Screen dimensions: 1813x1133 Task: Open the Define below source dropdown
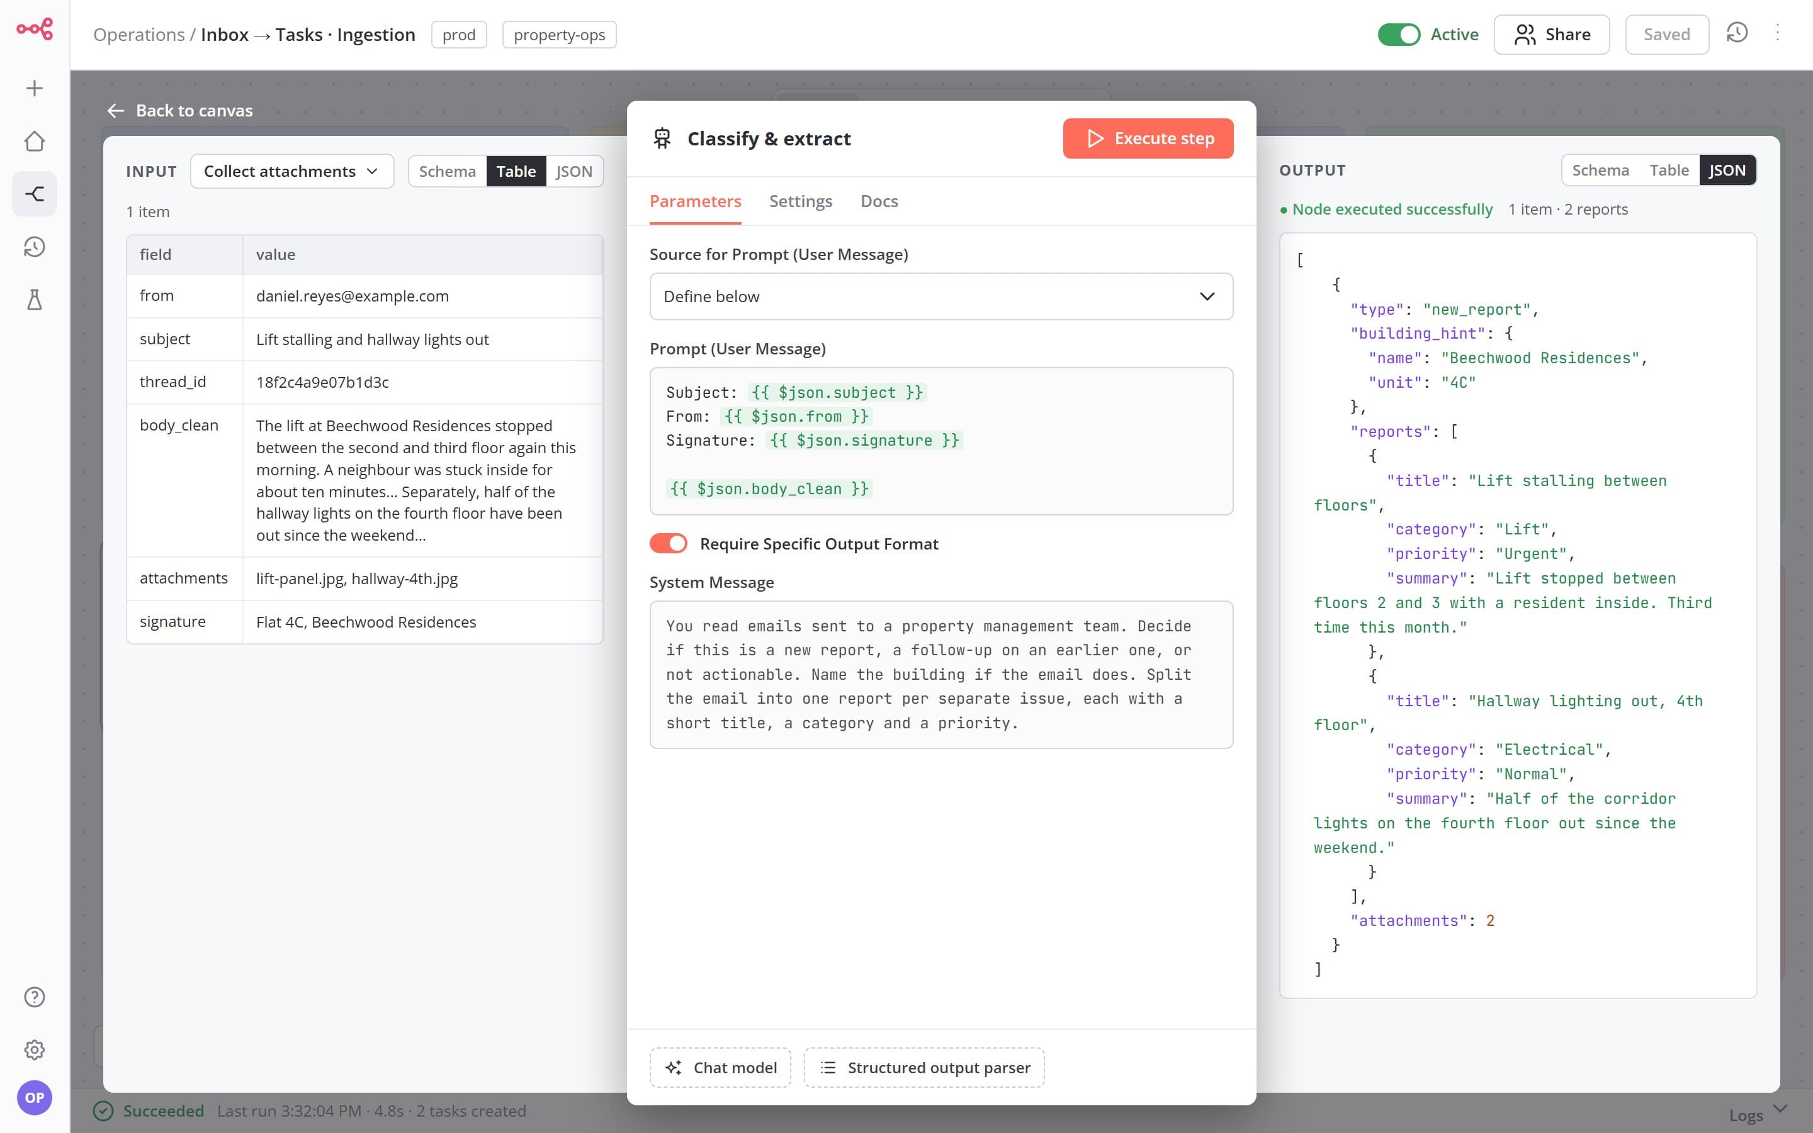[941, 296]
